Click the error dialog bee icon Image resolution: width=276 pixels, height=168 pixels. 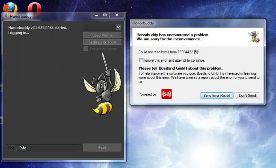pos(254,37)
